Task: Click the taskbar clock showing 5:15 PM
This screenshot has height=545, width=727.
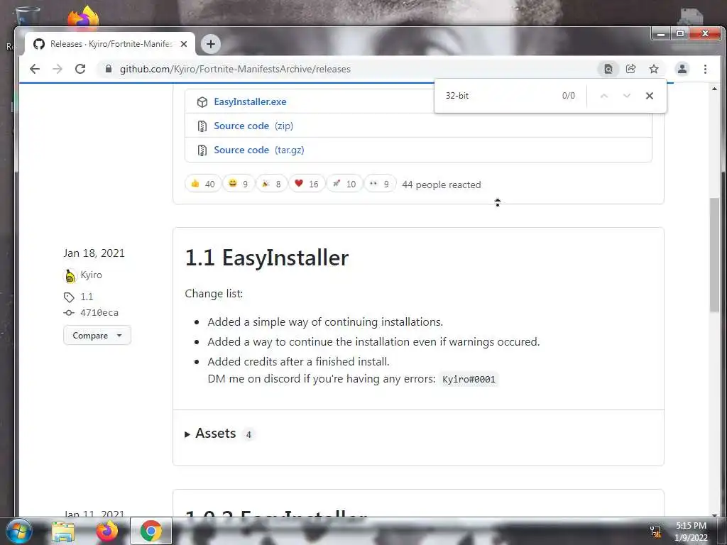Action: click(x=691, y=532)
